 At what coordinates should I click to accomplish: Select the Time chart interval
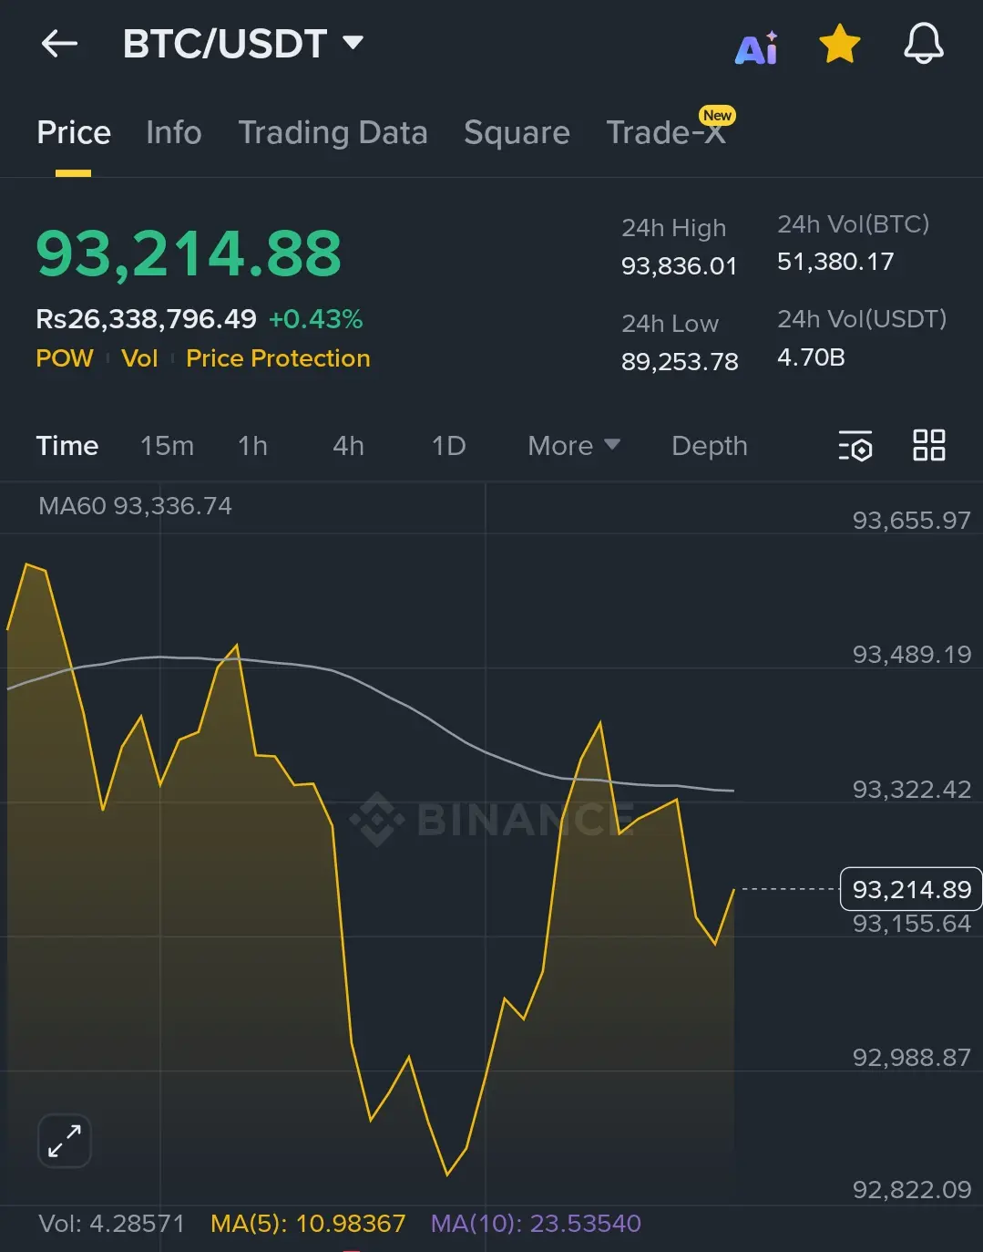67,446
